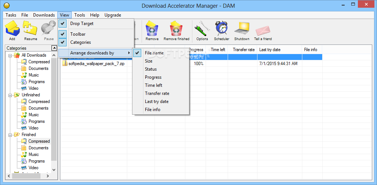Image resolution: width=377 pixels, height=185 pixels.
Task: Click Video icon under All Downloads
Action: (x=24, y=88)
